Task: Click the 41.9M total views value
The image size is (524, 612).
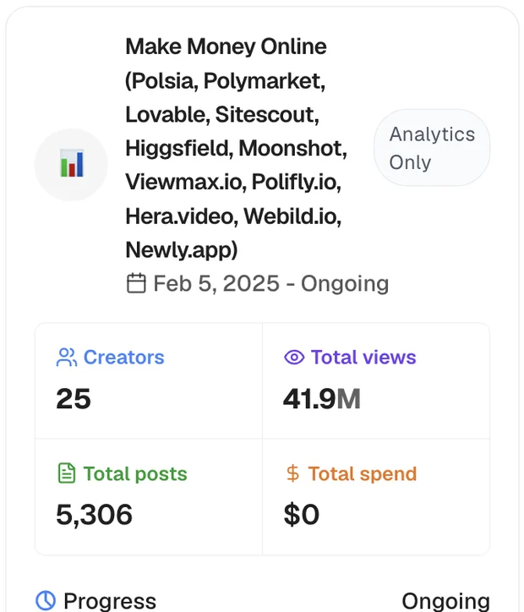Action: coord(322,398)
